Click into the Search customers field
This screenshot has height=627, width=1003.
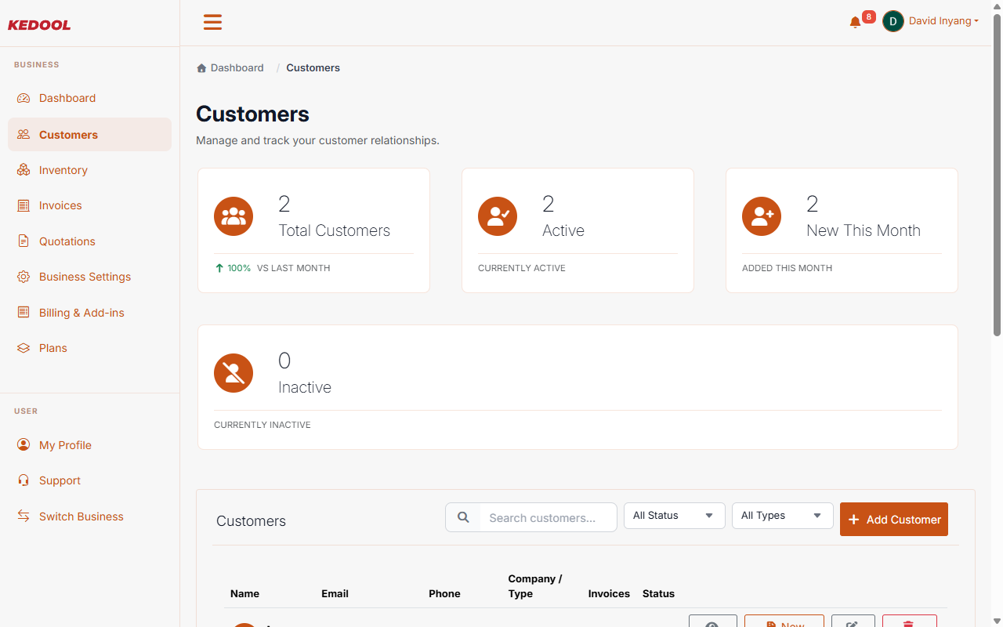click(548, 517)
